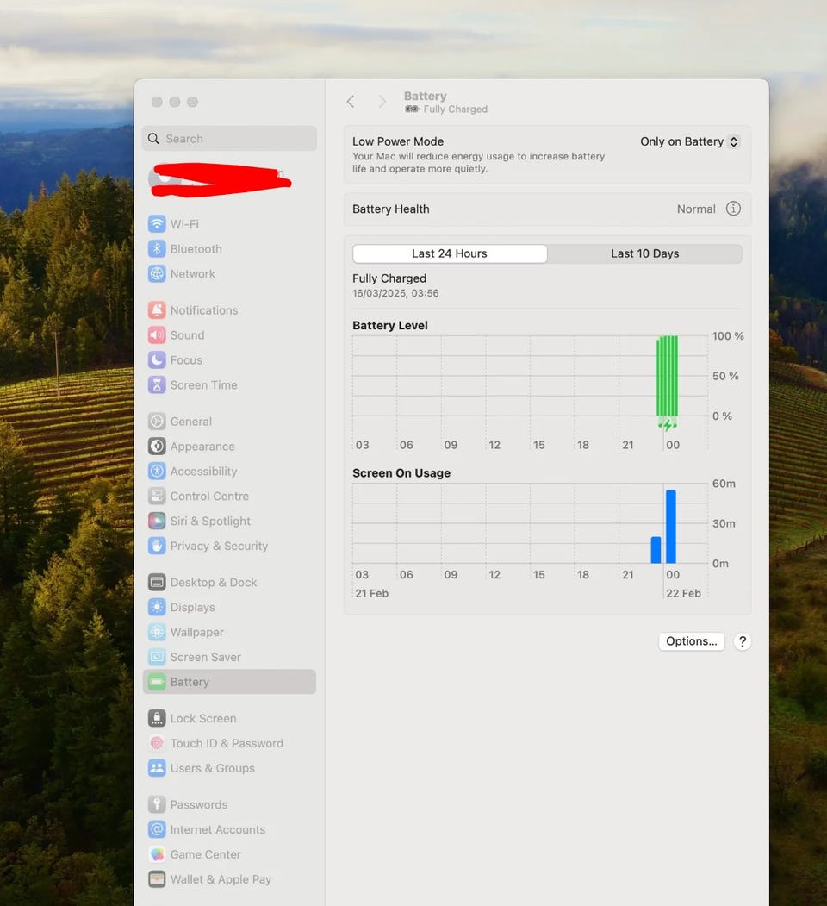Switch to Last 10 Days tab

point(644,253)
